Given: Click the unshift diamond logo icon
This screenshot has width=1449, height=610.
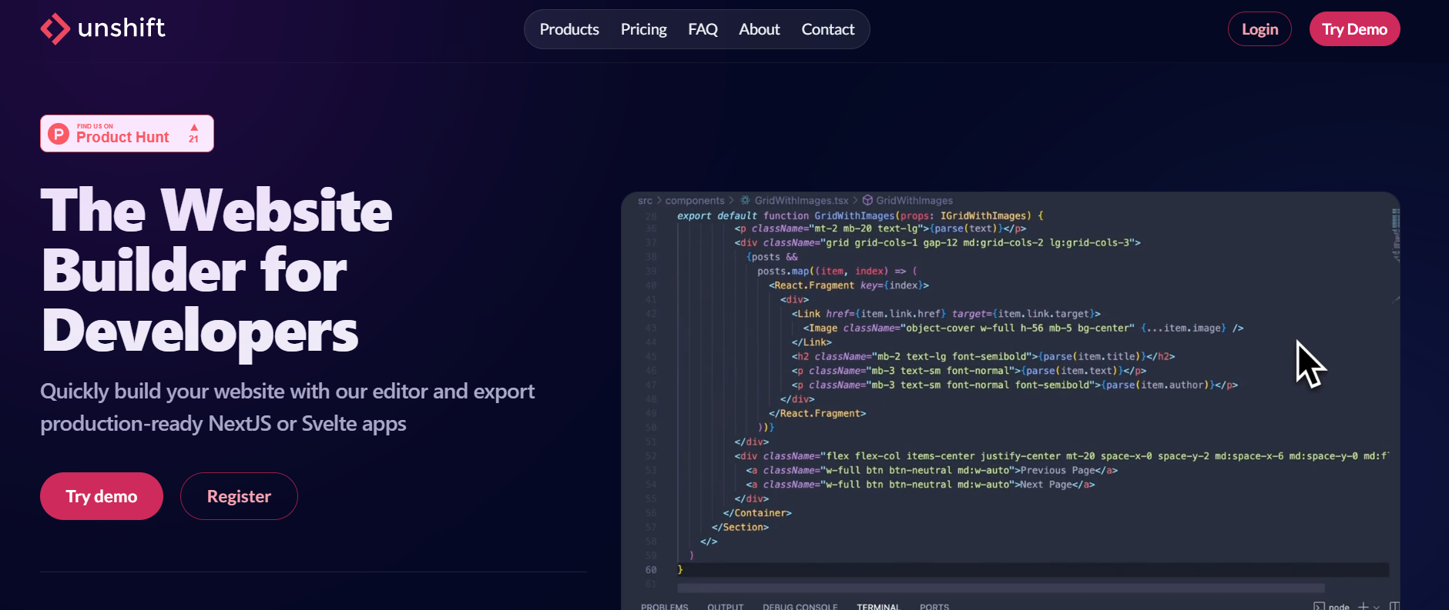Looking at the screenshot, I should [x=55, y=29].
